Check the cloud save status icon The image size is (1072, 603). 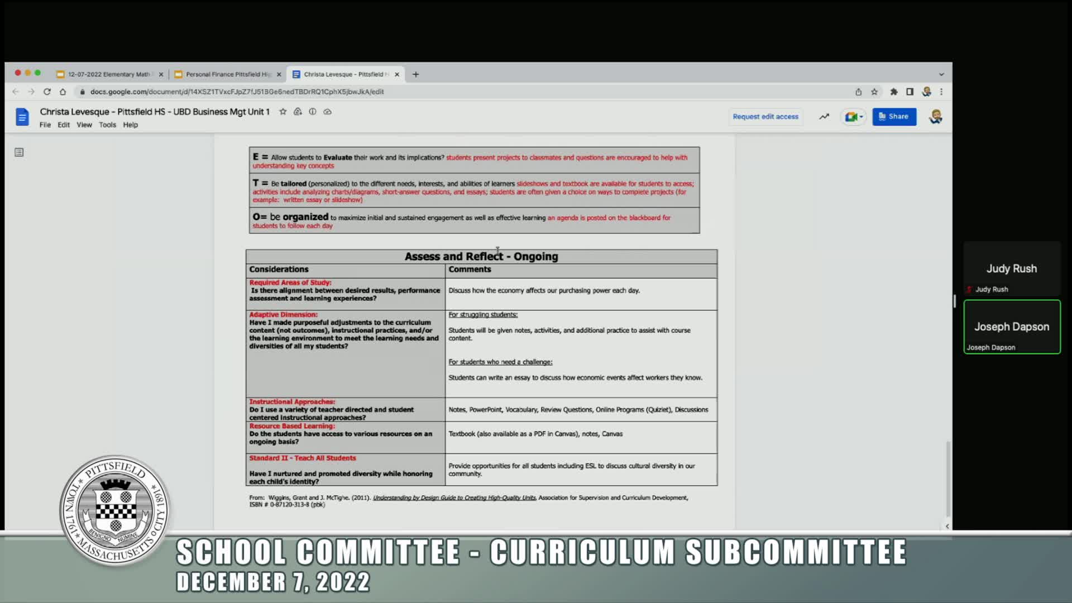click(x=328, y=112)
